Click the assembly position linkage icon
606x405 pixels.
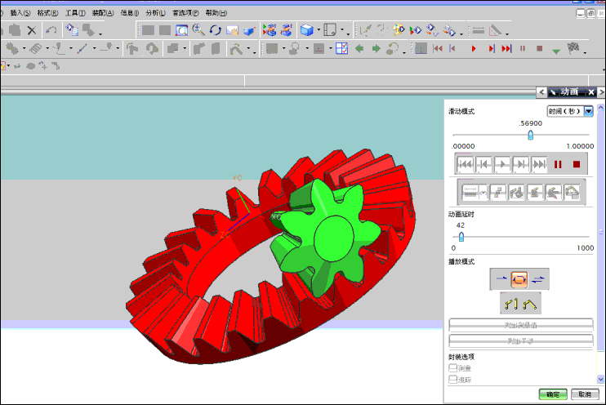(x=529, y=304)
